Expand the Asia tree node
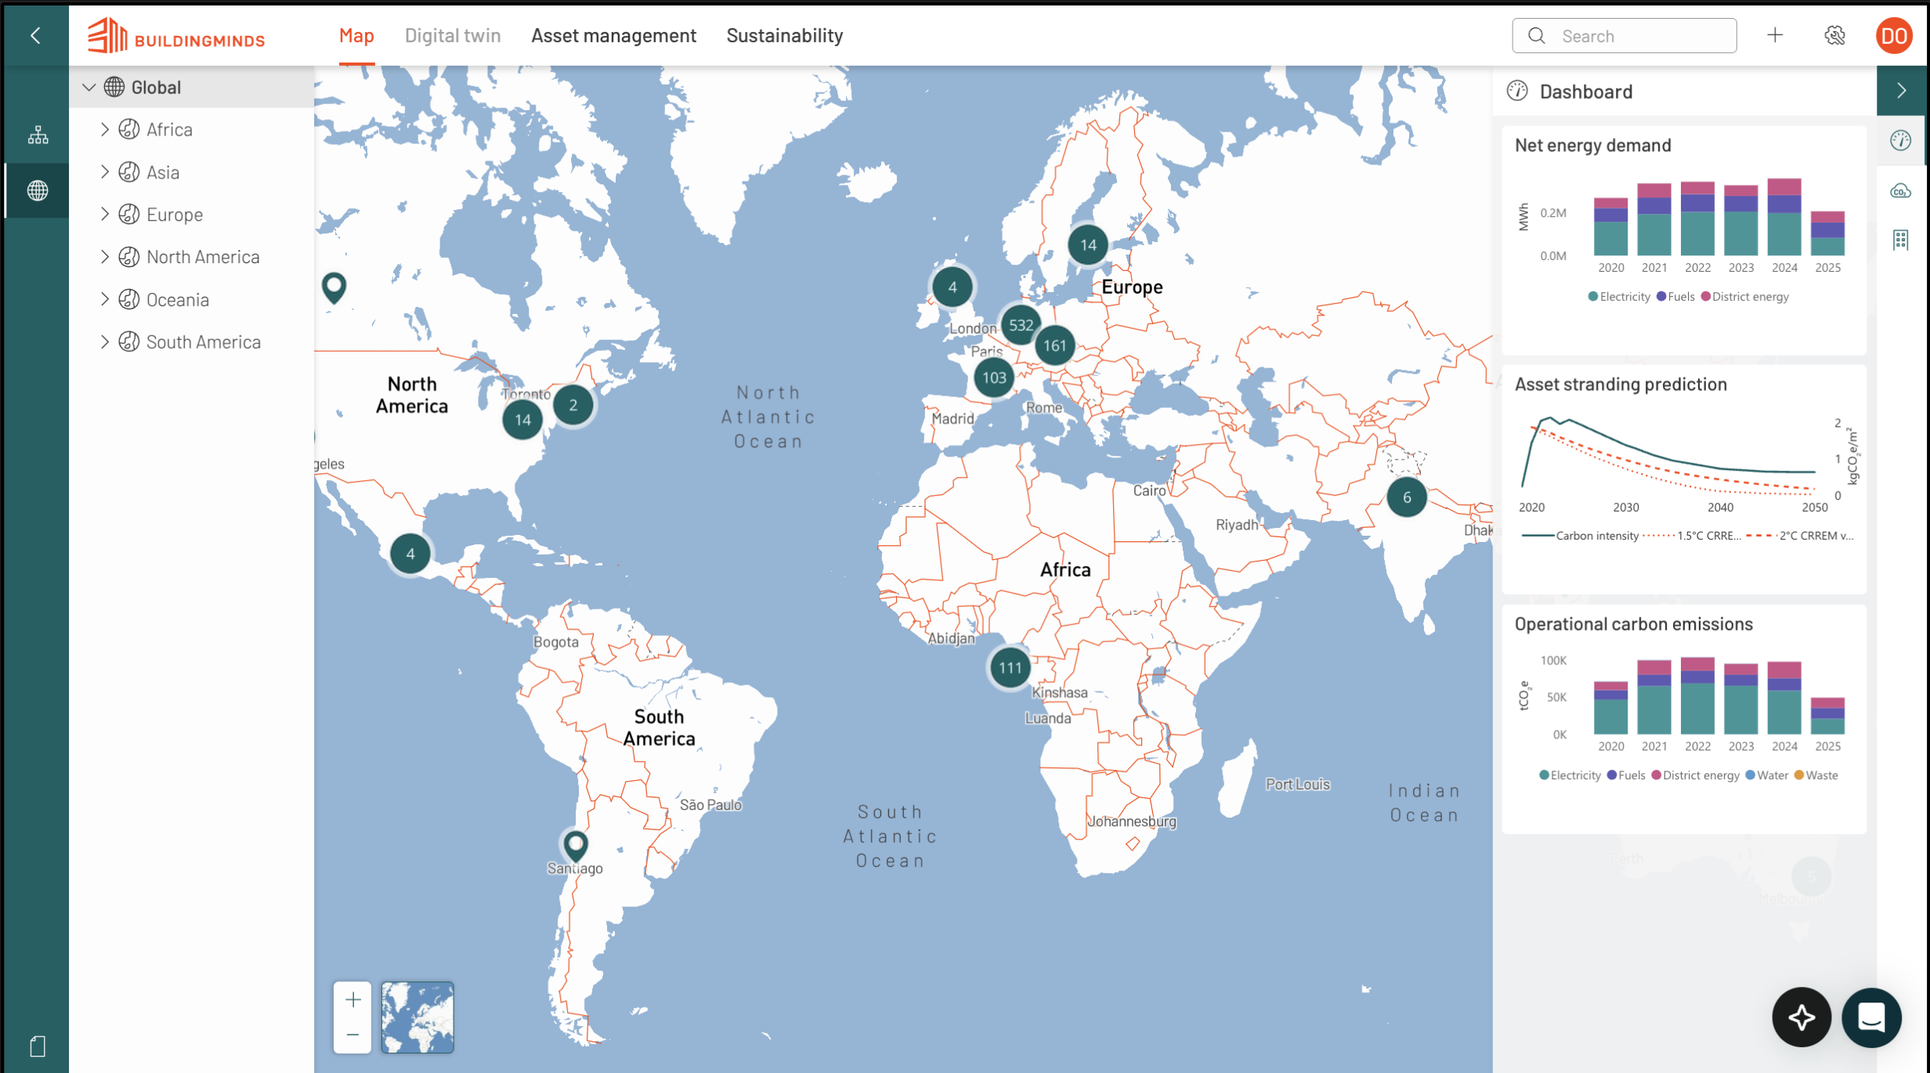 [105, 172]
